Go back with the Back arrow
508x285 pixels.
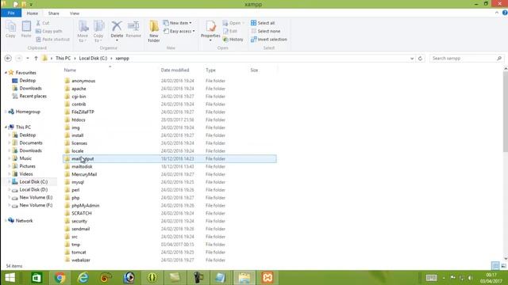click(8, 58)
